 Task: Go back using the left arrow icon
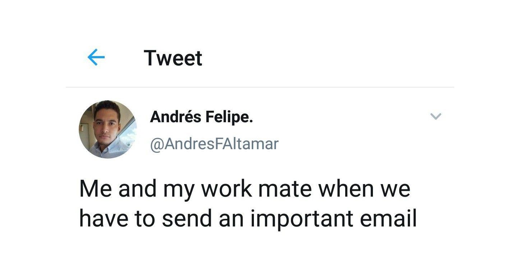96,58
